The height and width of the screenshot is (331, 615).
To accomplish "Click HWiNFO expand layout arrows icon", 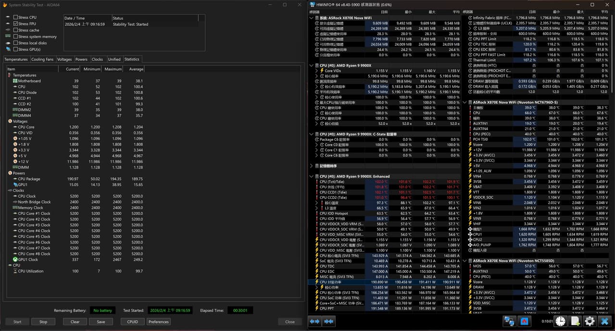I will pyautogui.click(x=315, y=321).
